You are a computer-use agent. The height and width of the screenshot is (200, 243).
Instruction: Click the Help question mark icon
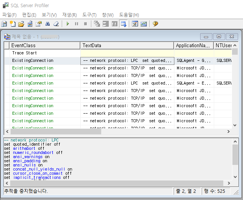(x=155, y=24)
